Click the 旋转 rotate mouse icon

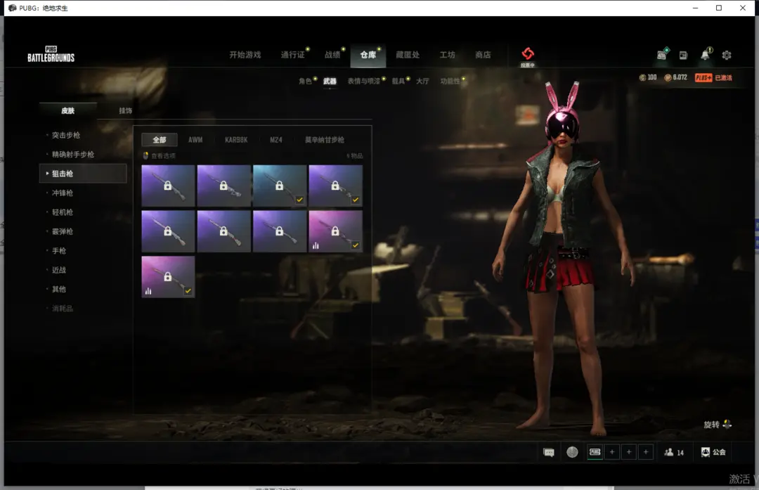(727, 424)
